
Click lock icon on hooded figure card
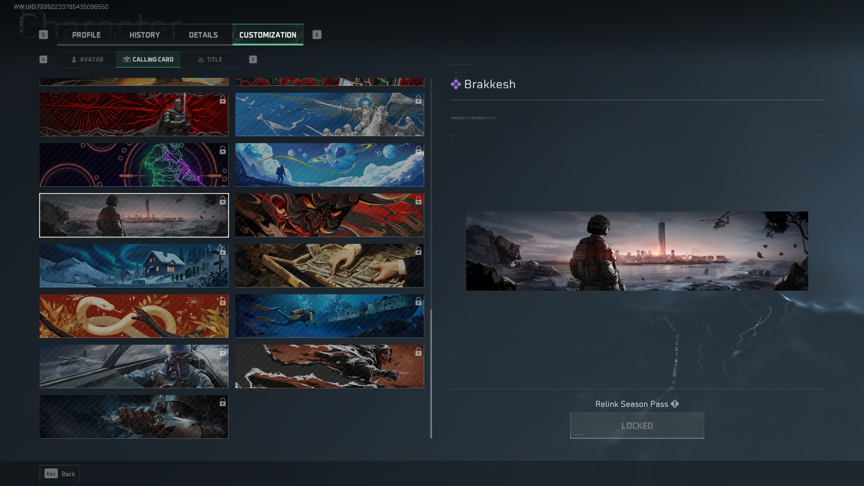point(418,352)
